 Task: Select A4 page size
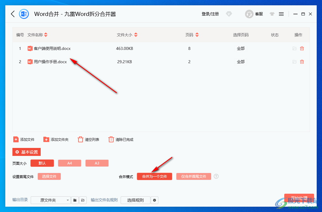click(x=69, y=163)
